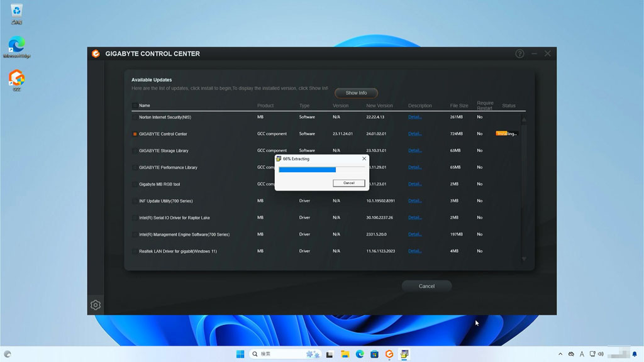Open the Recycle Bin desktop icon
This screenshot has height=362, width=644.
(16, 11)
